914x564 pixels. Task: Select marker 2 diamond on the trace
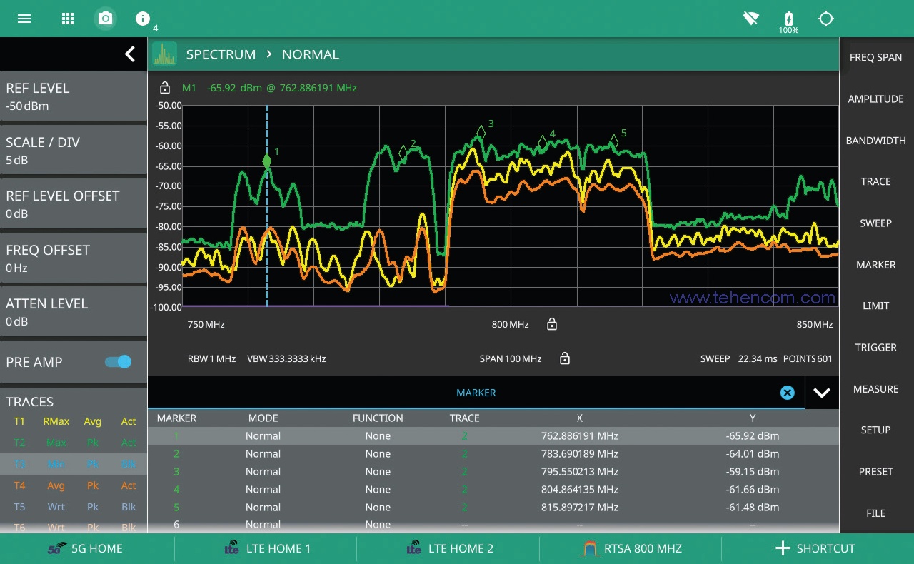pyautogui.click(x=403, y=152)
